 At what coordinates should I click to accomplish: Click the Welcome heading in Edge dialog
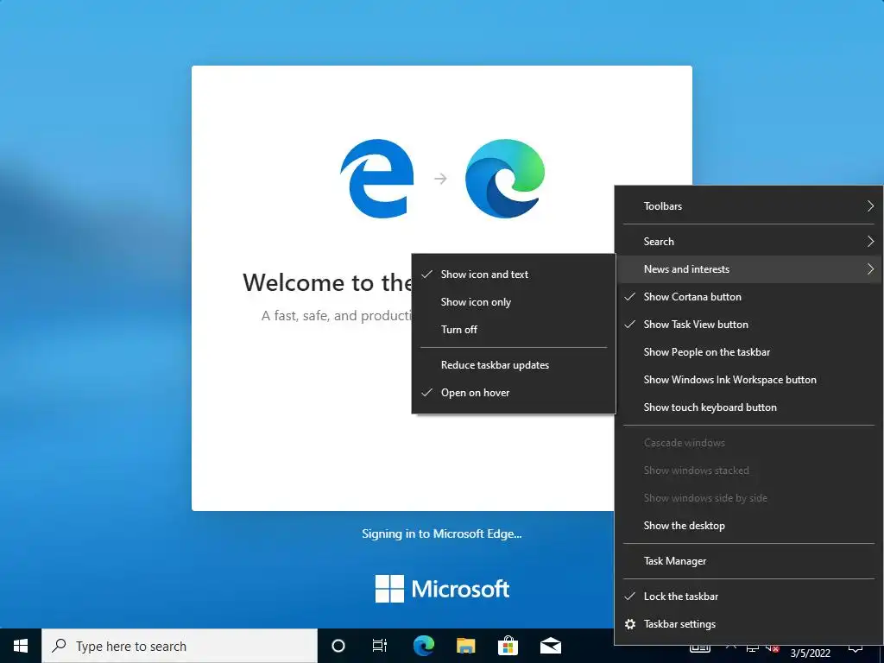pyautogui.click(x=327, y=282)
